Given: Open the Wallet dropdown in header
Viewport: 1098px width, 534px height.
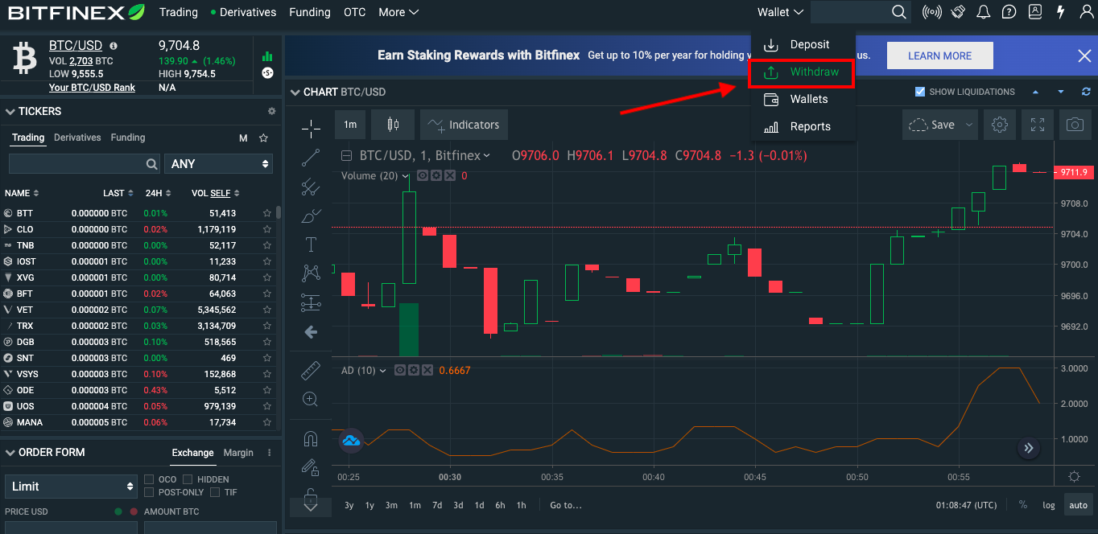Looking at the screenshot, I should pos(780,12).
